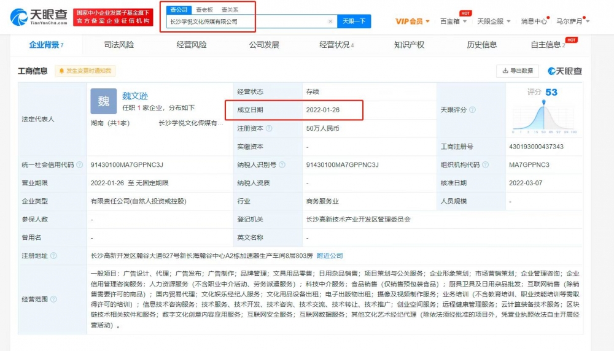Select the 知识产权 tab
The height and width of the screenshot is (351, 614).
click(x=409, y=45)
